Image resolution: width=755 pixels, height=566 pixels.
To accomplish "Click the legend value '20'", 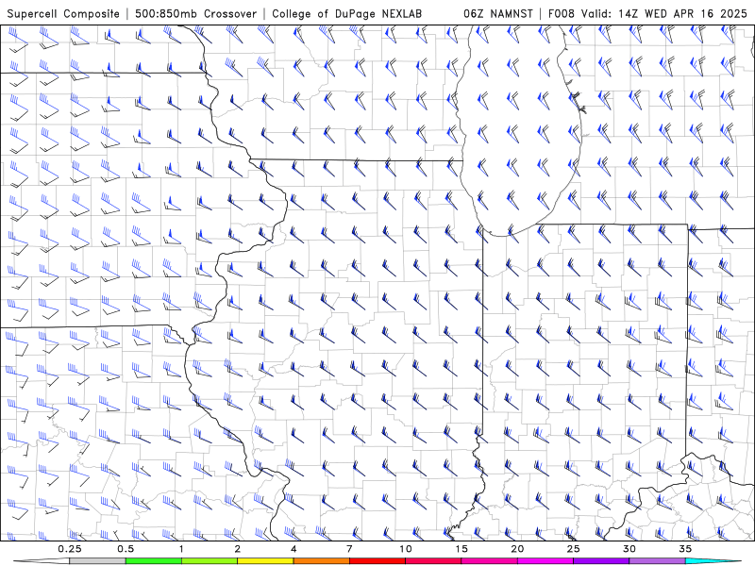I will (x=517, y=549).
